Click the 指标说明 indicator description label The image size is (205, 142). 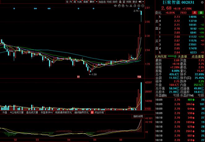coord(138,116)
